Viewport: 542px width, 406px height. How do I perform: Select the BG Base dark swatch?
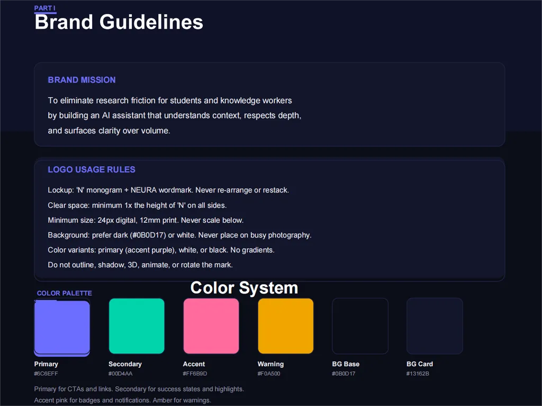coord(360,326)
